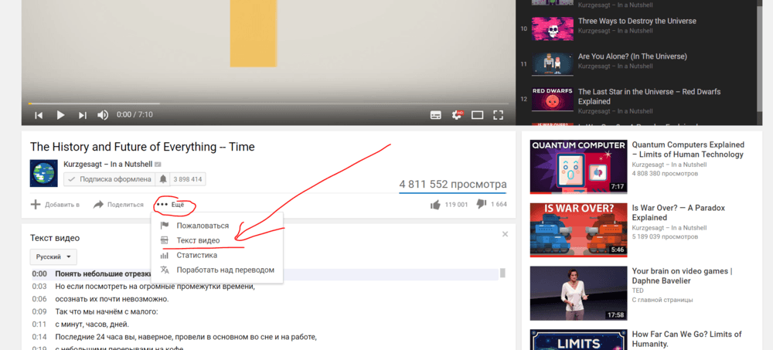Open Your brain on video games title
Image resolution: width=773 pixels, height=350 pixels.
tap(682, 276)
